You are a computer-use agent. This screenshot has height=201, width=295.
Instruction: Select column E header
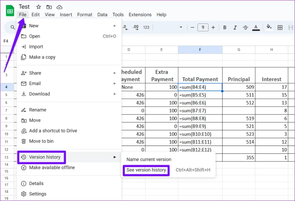coord(162,50)
